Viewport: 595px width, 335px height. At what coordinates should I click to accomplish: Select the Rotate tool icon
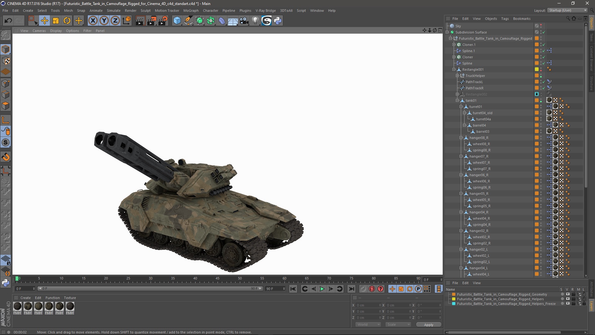[x=67, y=21]
